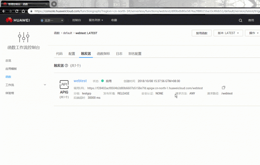Switch to the 日志 tab
The width and height of the screenshot is (260, 165).
[x=119, y=53]
